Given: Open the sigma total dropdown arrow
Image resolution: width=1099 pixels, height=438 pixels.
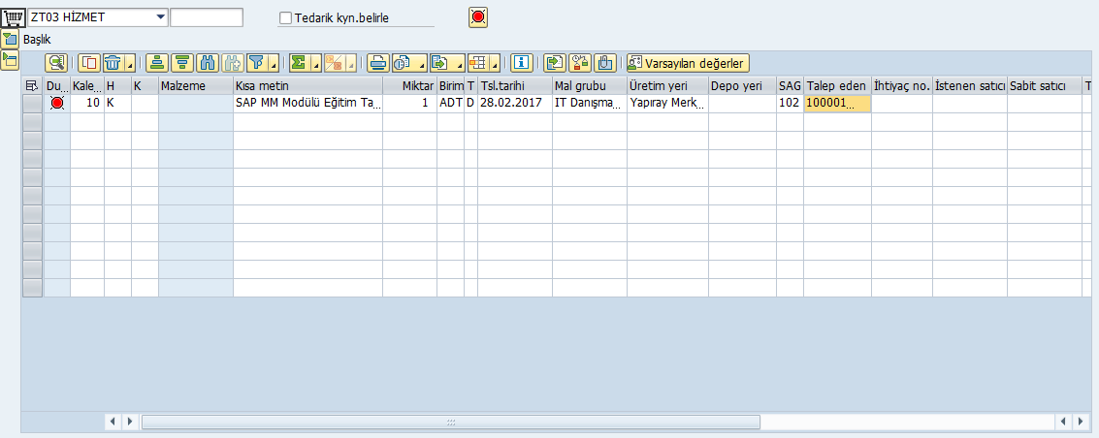Looking at the screenshot, I should point(317,63).
